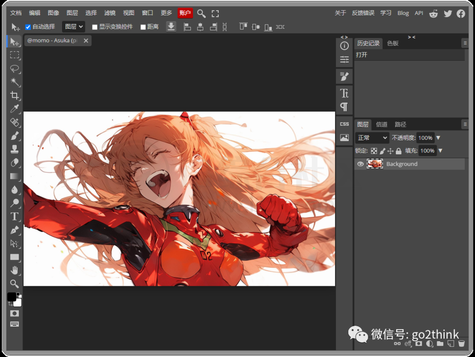Toggle fullscreen mode icon
This screenshot has width=475, height=357.
coord(215,13)
